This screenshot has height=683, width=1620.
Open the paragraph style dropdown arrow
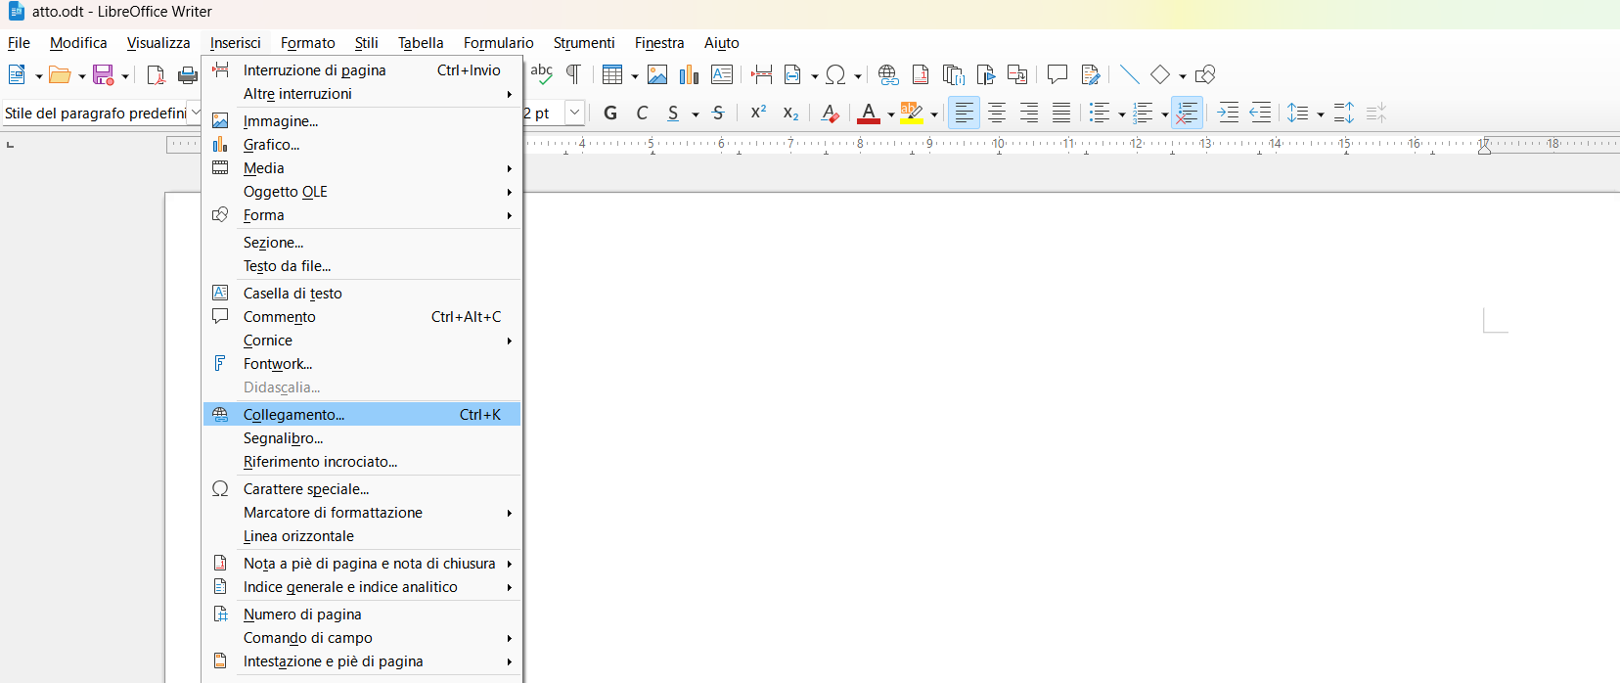tap(196, 113)
